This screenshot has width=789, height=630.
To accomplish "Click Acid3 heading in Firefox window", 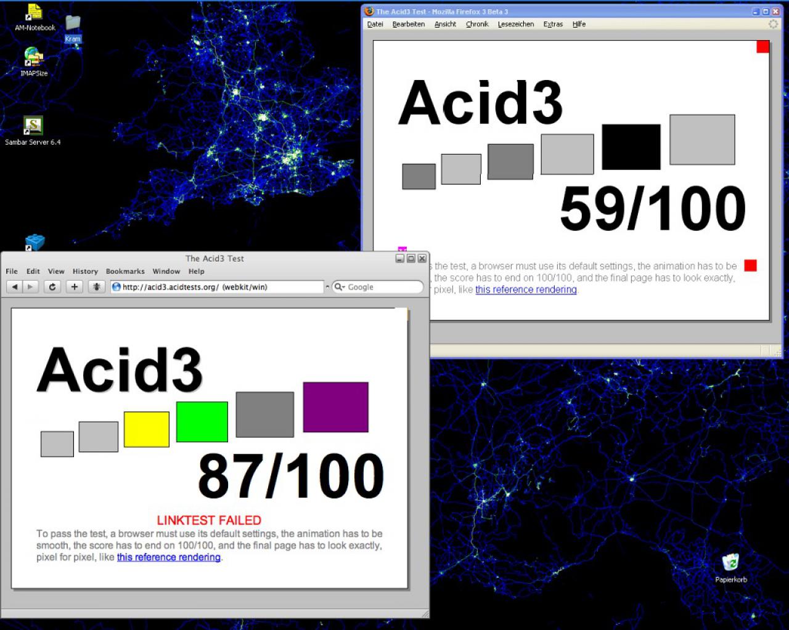I will point(481,102).
